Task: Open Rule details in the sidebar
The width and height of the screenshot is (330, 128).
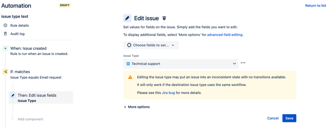Action: (x=19, y=26)
